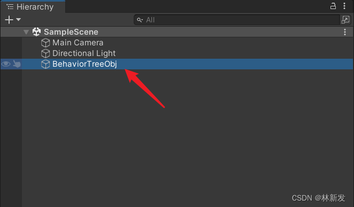Image resolution: width=354 pixels, height=207 pixels.
Task: Open the dropdown arrow beside the plus button
Action: [x=19, y=20]
